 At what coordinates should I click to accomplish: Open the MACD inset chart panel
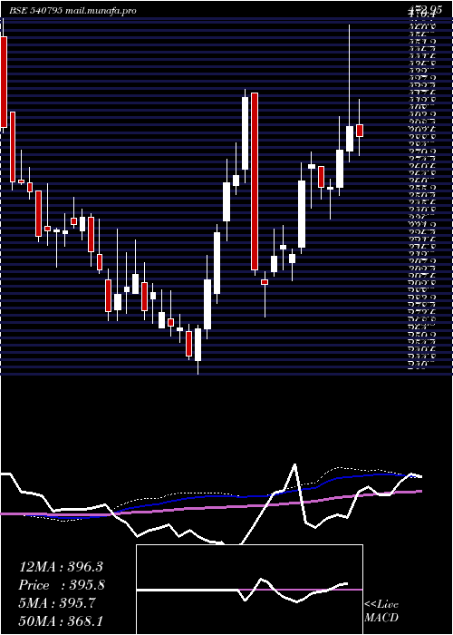tap(249, 590)
